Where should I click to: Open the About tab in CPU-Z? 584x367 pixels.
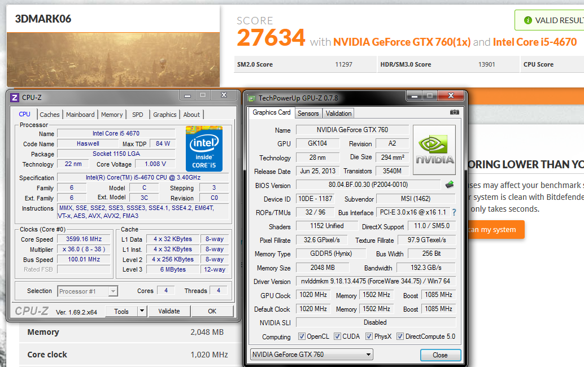tap(191, 115)
